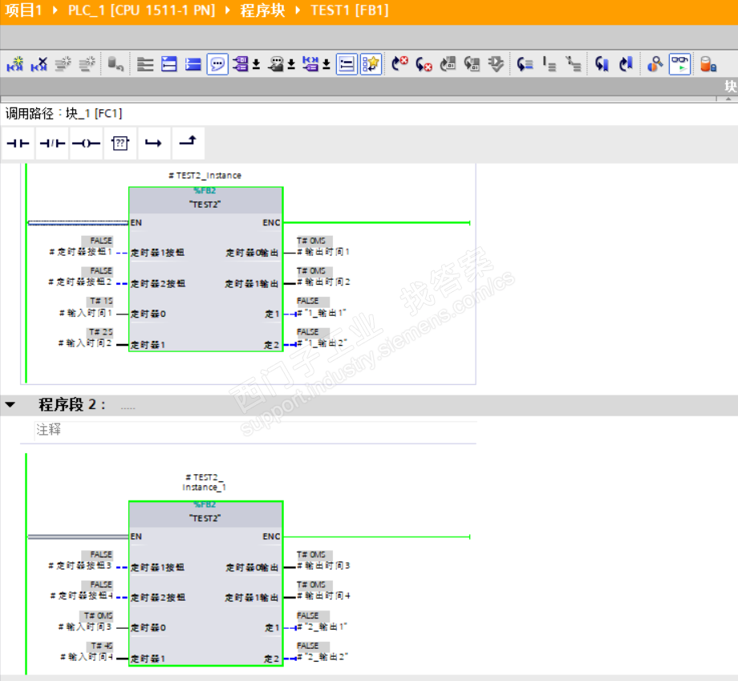Click TEST1 [FB1] breadcrumb item
Viewport: 738px width, 681px height.
tap(350, 10)
